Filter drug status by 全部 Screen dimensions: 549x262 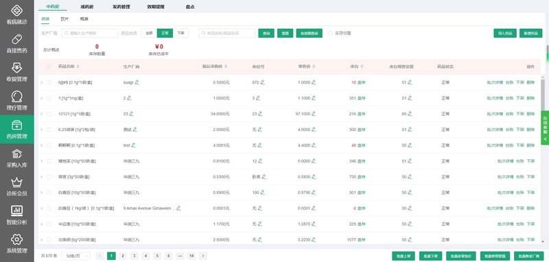coord(149,33)
